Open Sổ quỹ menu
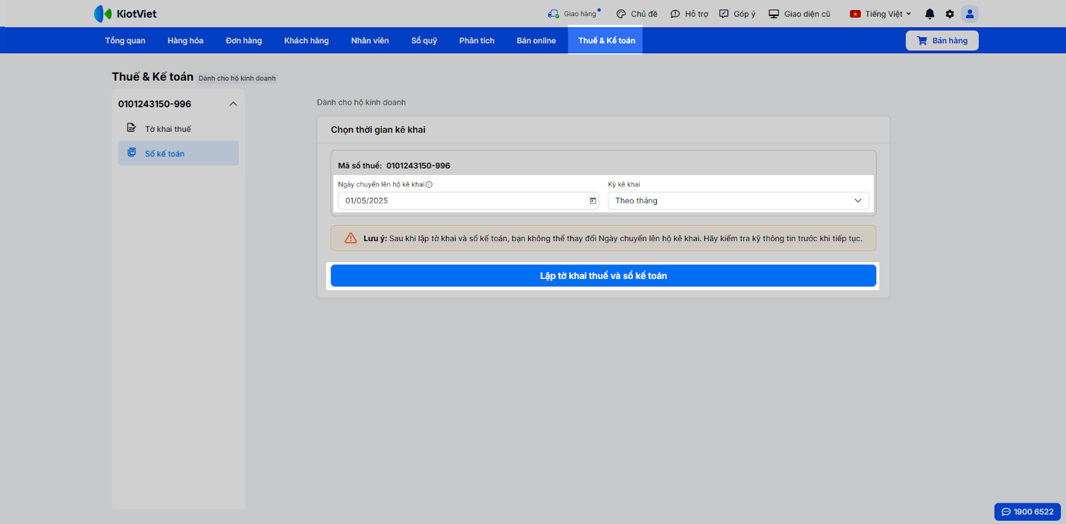 point(424,41)
